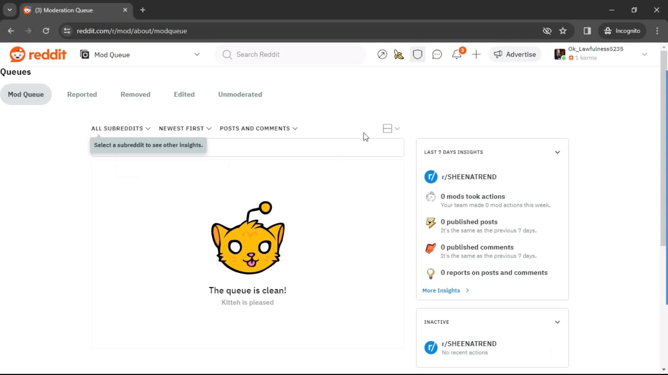This screenshot has width=668, height=375.
Task: Open chat via the speech bubble icon
Action: click(x=437, y=54)
